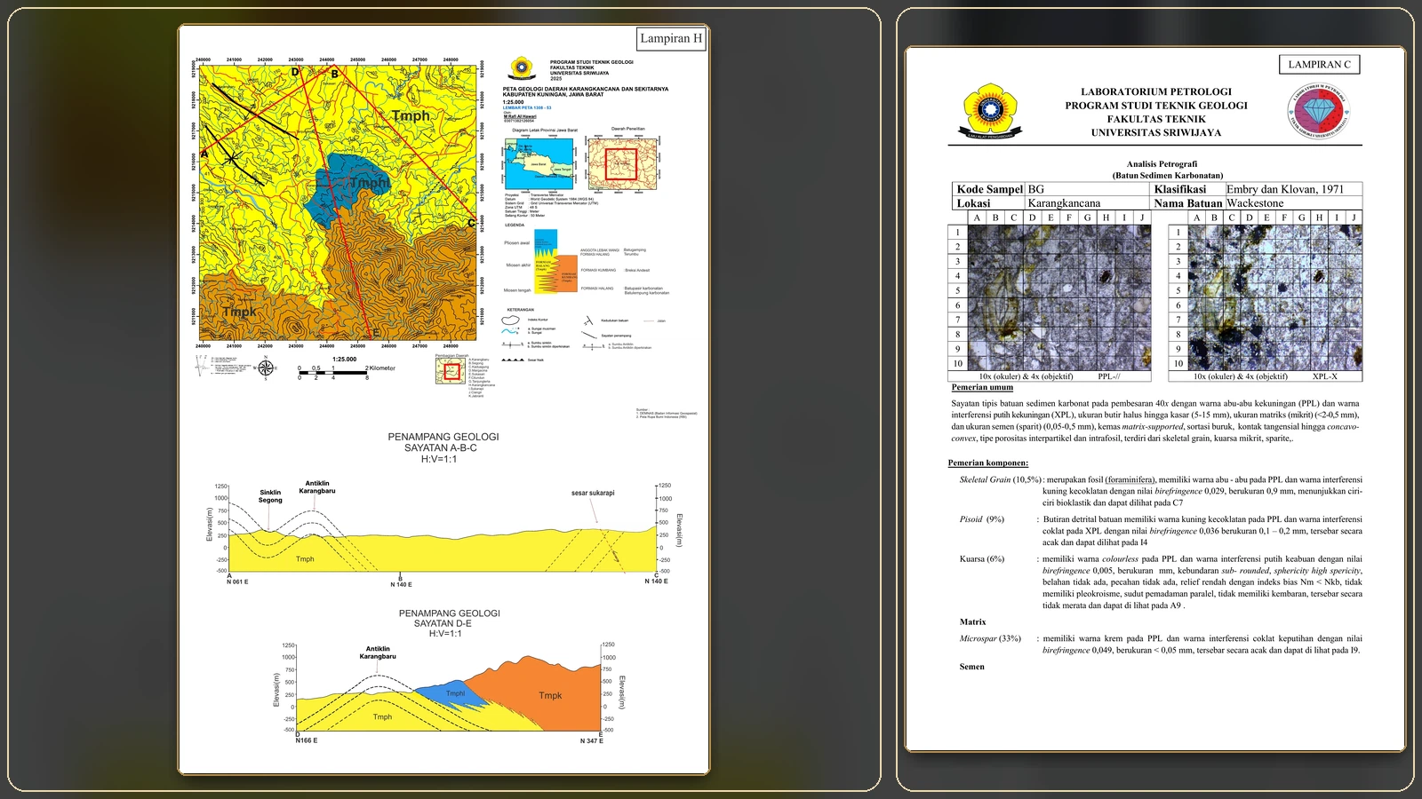Click the blue Sungai river symbol in the legend
The height and width of the screenshot is (799, 1422).
pyautogui.click(x=510, y=330)
